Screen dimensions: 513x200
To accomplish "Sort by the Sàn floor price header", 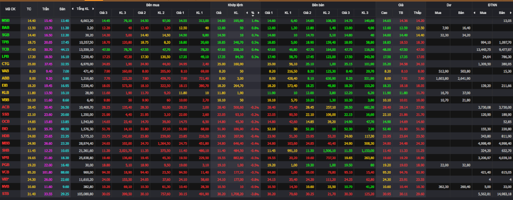I will [62, 9].
